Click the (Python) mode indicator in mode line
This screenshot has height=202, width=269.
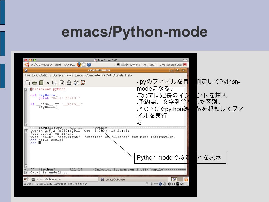click(101, 128)
